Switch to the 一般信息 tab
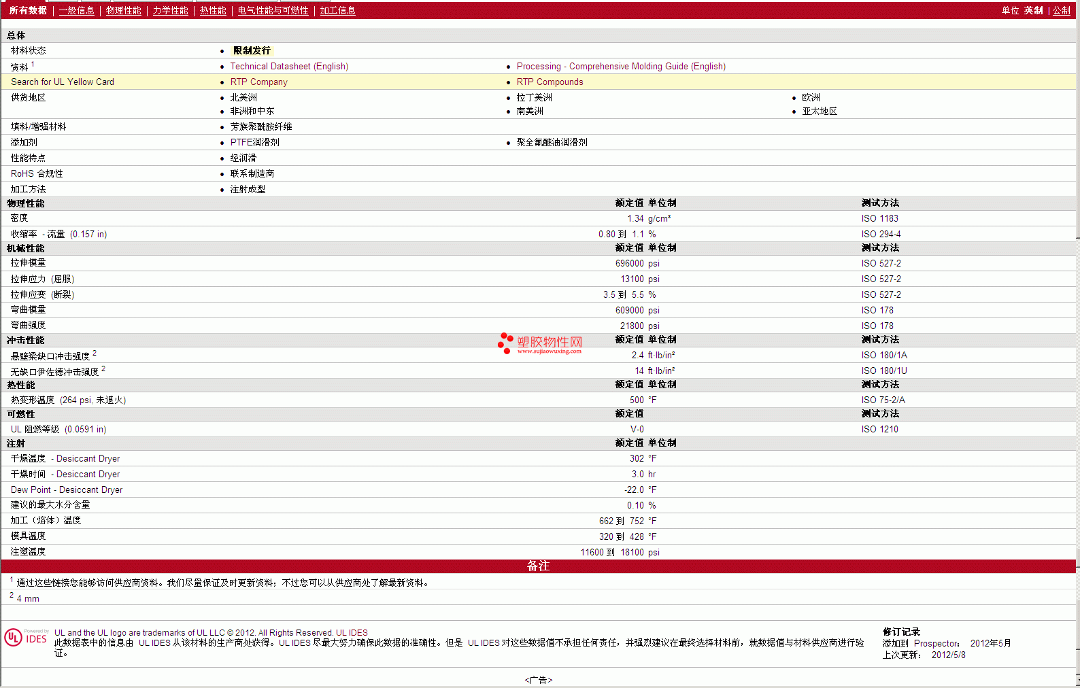This screenshot has width=1080, height=688. tap(76, 10)
